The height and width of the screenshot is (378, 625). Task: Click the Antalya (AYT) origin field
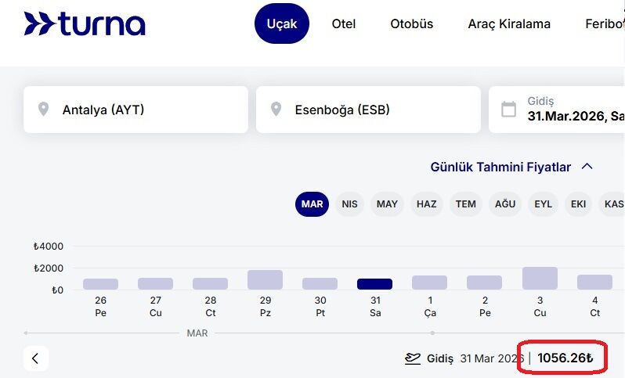pos(135,110)
